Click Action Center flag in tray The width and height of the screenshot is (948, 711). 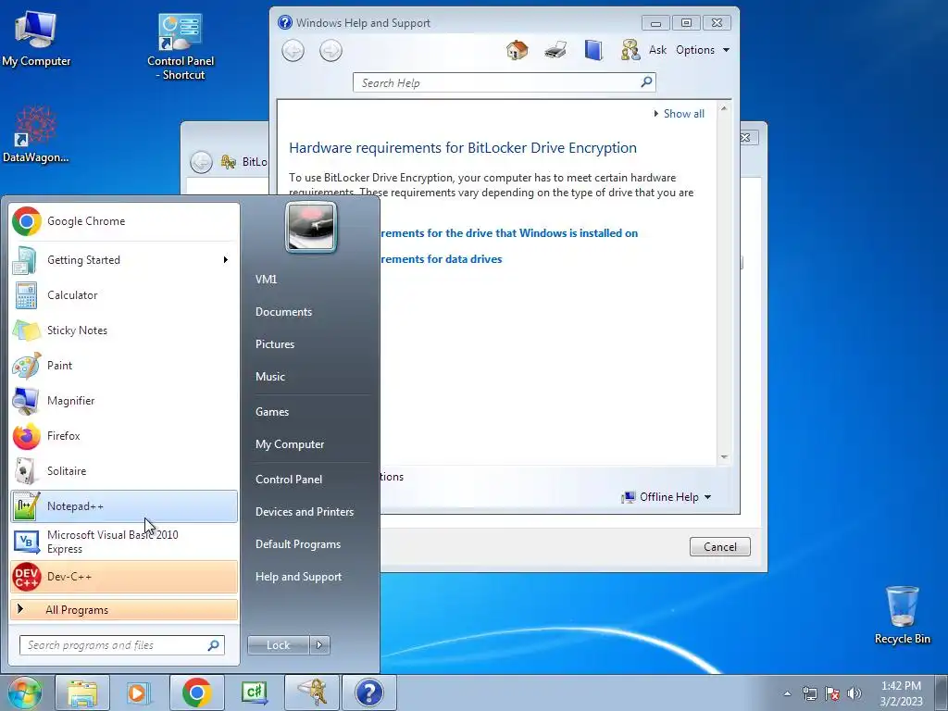coord(832,693)
